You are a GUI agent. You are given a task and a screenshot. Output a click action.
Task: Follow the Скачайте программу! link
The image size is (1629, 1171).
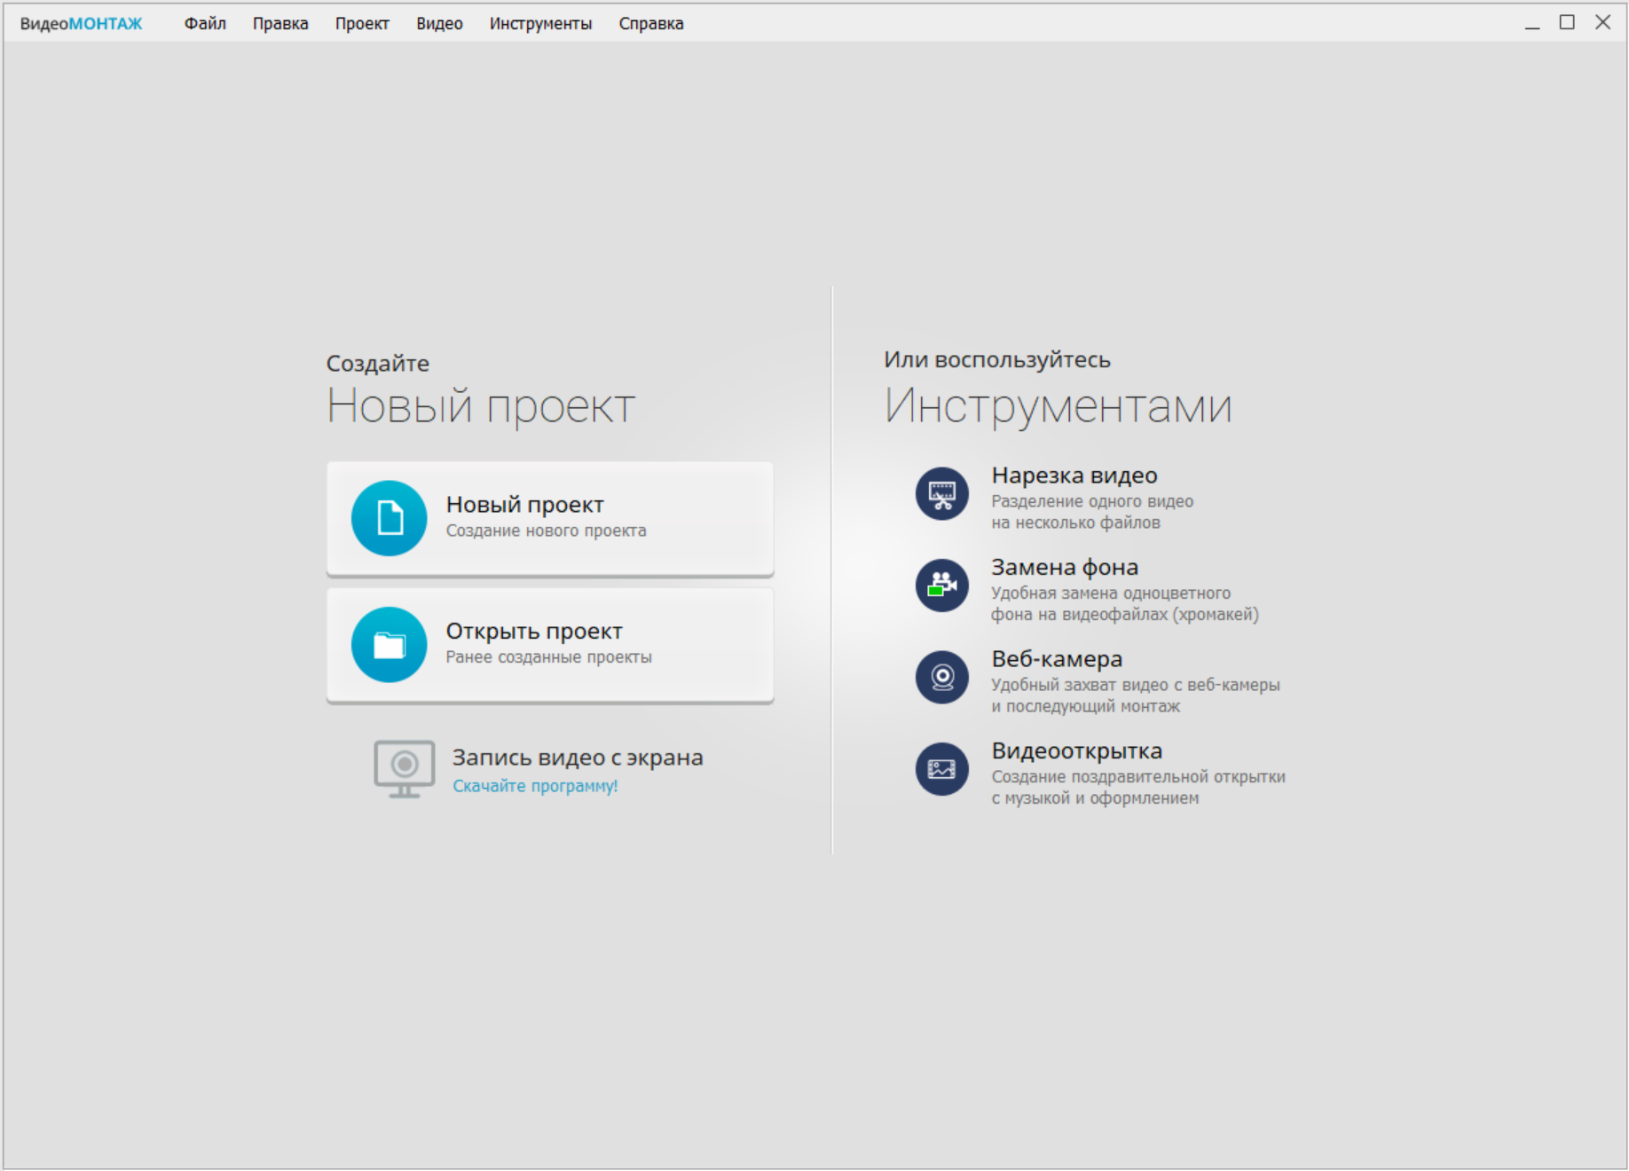tap(536, 786)
